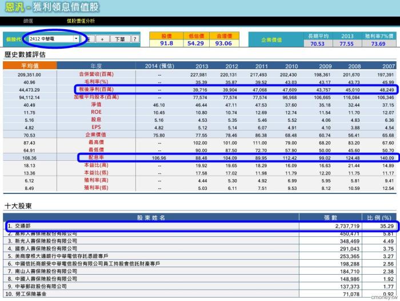Click the shareholding ratio 35.29
The image size is (400, 301).
pyautogui.click(x=387, y=226)
